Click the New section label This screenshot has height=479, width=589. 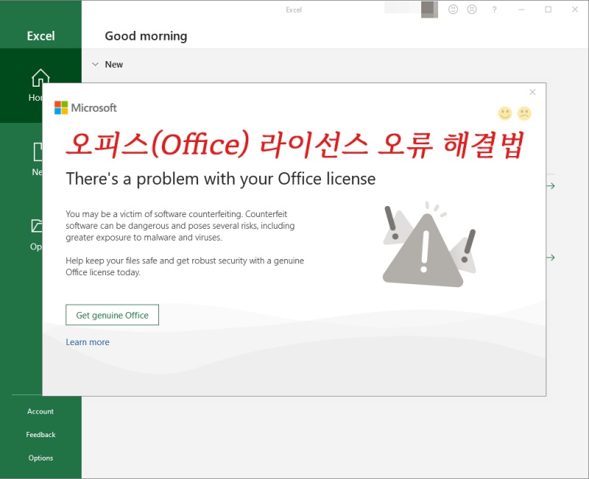coord(114,65)
